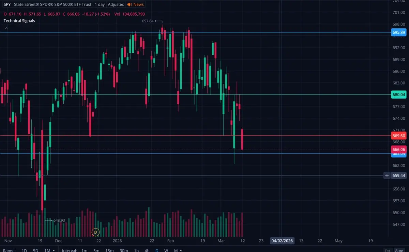The height and width of the screenshot is (252, 409).
Task: Set interval to 30m
Action: pyautogui.click(x=124, y=250)
